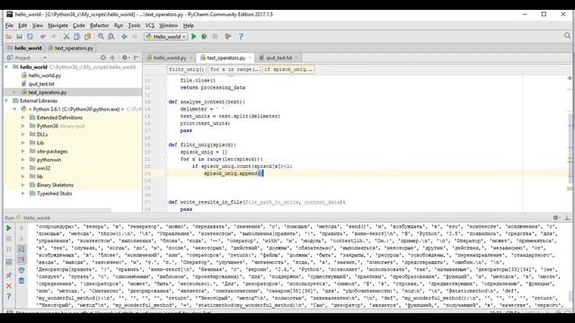Click the Redo toolbar icon
575x323 pixels.
[x=54, y=37]
